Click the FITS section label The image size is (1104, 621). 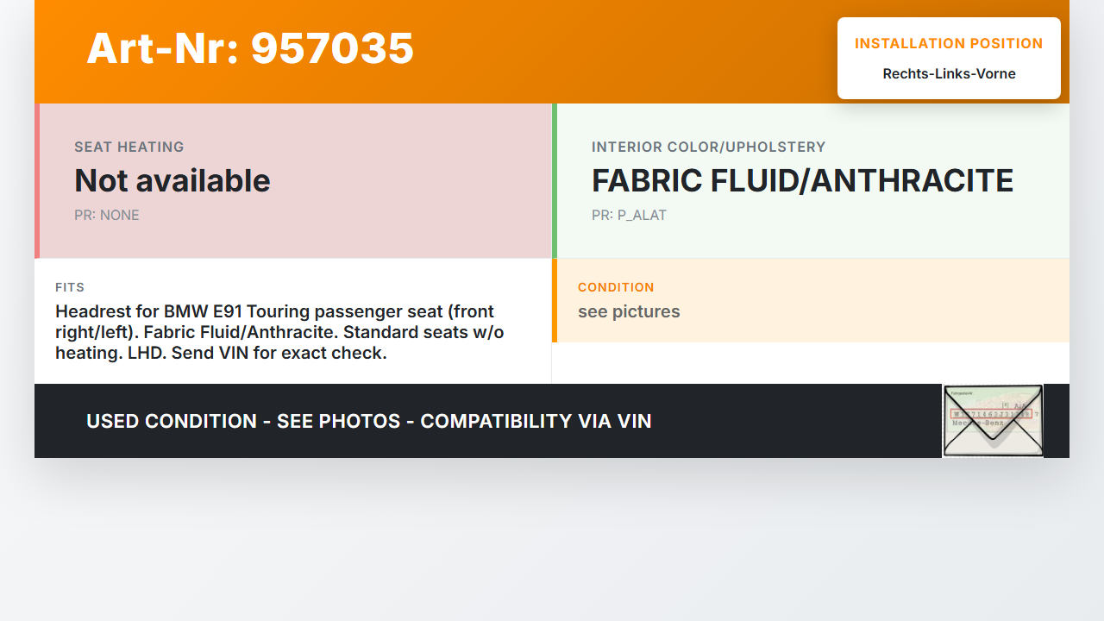(x=70, y=287)
